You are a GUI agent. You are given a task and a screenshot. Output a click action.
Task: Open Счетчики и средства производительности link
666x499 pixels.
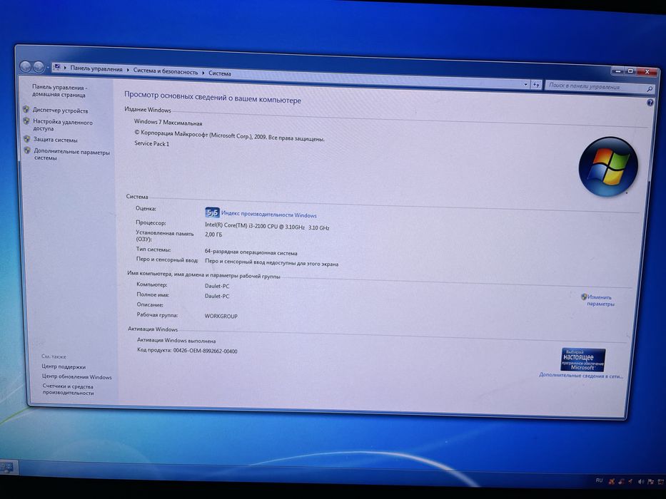[68, 389]
